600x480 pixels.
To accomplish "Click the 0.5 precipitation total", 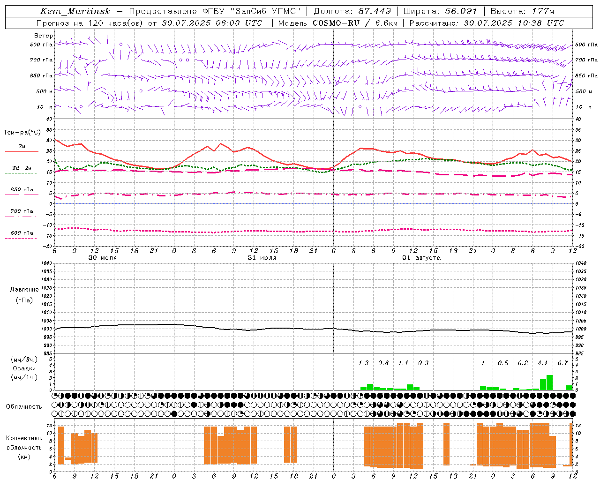I will (x=502, y=363).
